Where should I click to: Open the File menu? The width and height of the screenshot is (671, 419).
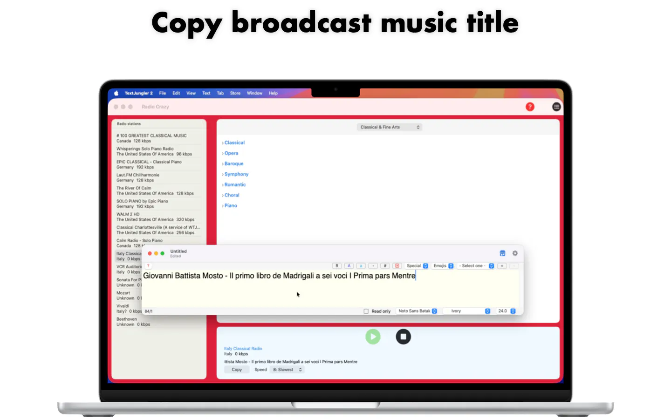pos(163,93)
